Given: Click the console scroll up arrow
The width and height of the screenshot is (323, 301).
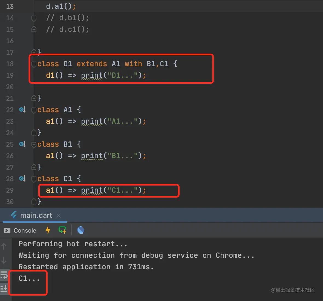Looking at the screenshot, I should point(4,246).
